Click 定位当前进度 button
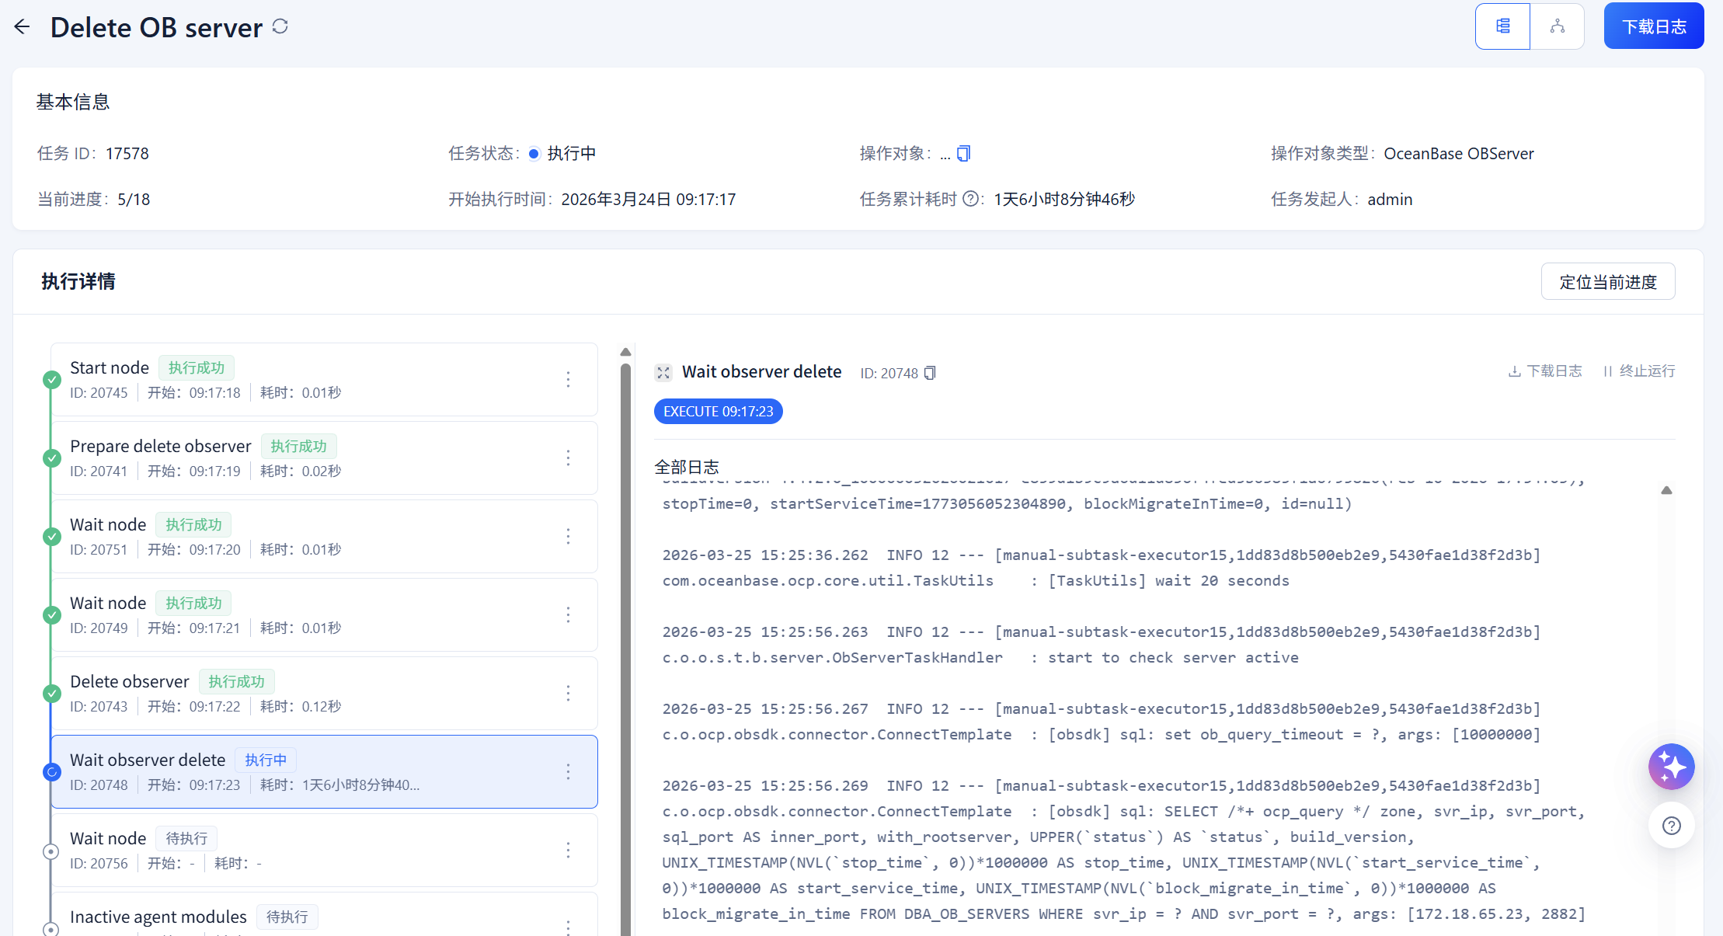Image resolution: width=1723 pixels, height=936 pixels. [1607, 281]
